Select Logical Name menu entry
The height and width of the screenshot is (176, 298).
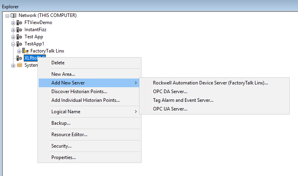coord(89,112)
